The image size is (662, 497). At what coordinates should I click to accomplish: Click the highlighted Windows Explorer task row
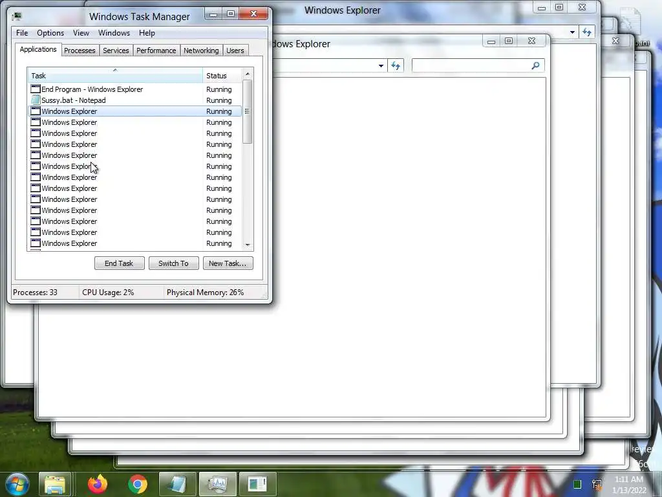pyautogui.click(x=134, y=111)
